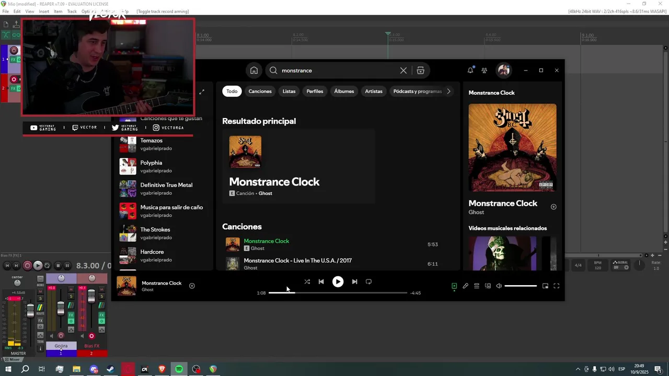Go to Spotify home with house icon
This screenshot has height=376, width=669.
254,70
